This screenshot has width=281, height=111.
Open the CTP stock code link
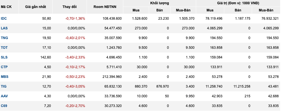[x=4, y=67]
